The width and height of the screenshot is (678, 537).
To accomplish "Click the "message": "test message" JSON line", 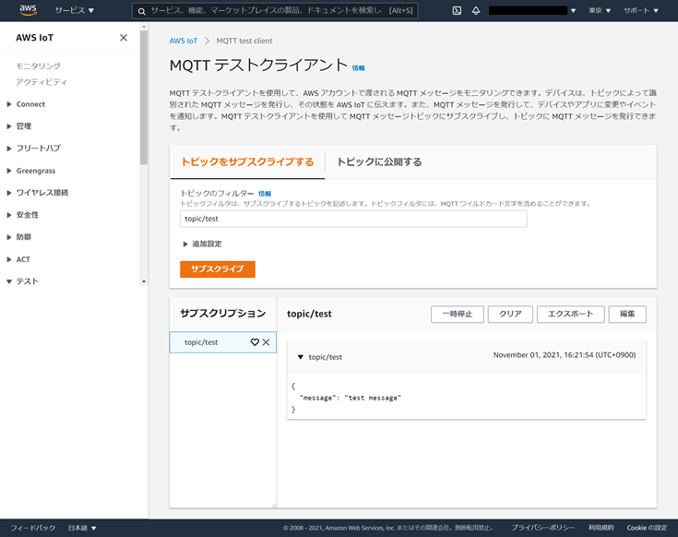I will (351, 398).
